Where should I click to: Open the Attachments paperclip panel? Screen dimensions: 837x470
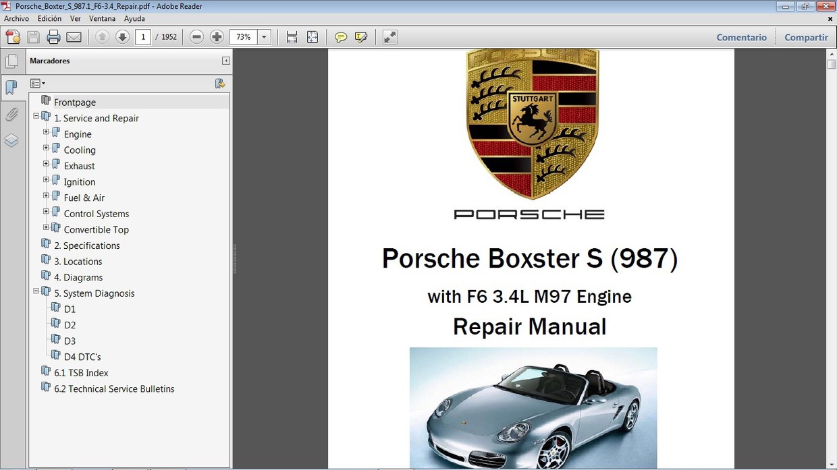pos(11,115)
